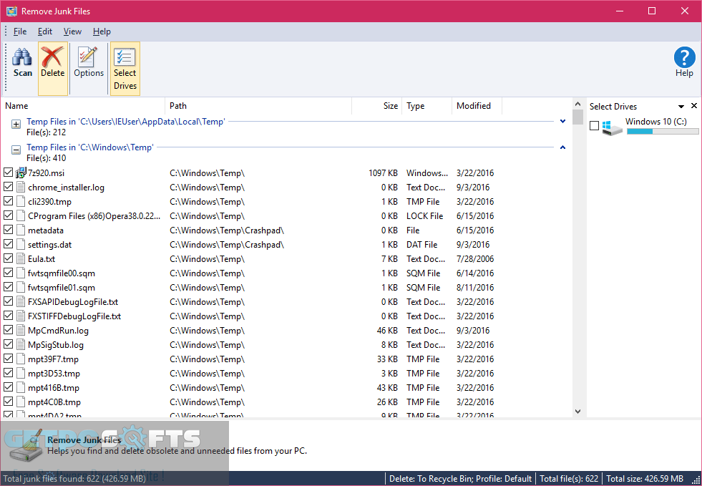Click the file icon of mpt416B.tmp
This screenshot has height=486, width=702.
[21, 388]
